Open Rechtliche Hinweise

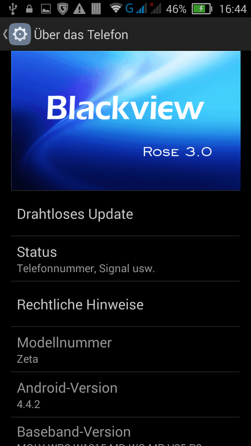tap(125, 304)
